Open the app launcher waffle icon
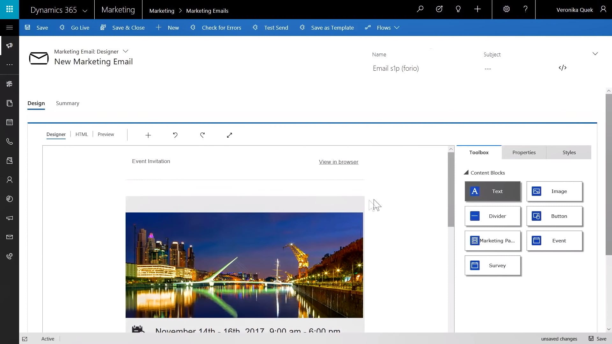 point(10,9)
